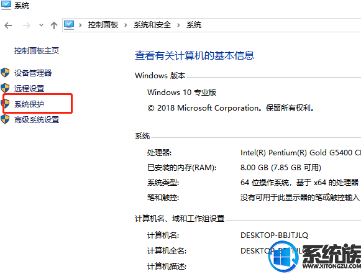Click shield icon beside 设备管理器
Image resolution: width=361 pixels, height=274 pixels.
5,73
